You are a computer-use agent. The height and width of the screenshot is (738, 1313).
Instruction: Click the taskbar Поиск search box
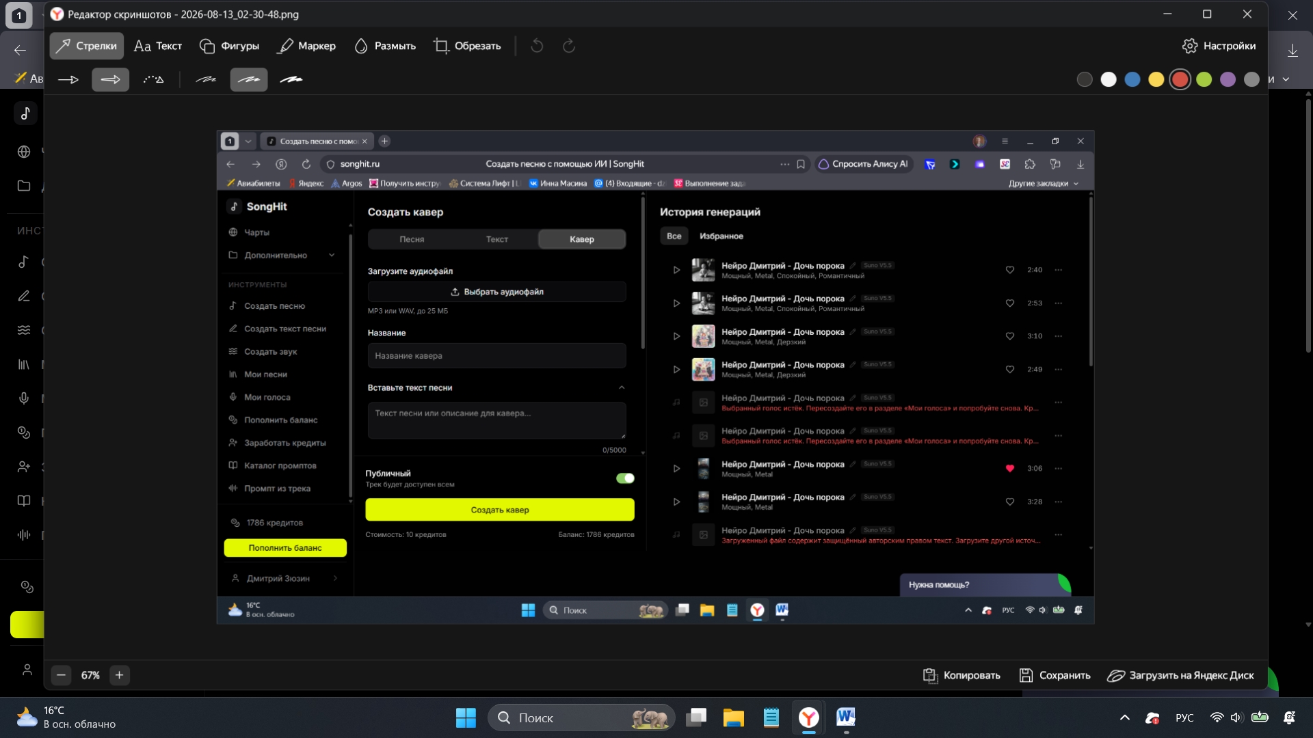[581, 717]
